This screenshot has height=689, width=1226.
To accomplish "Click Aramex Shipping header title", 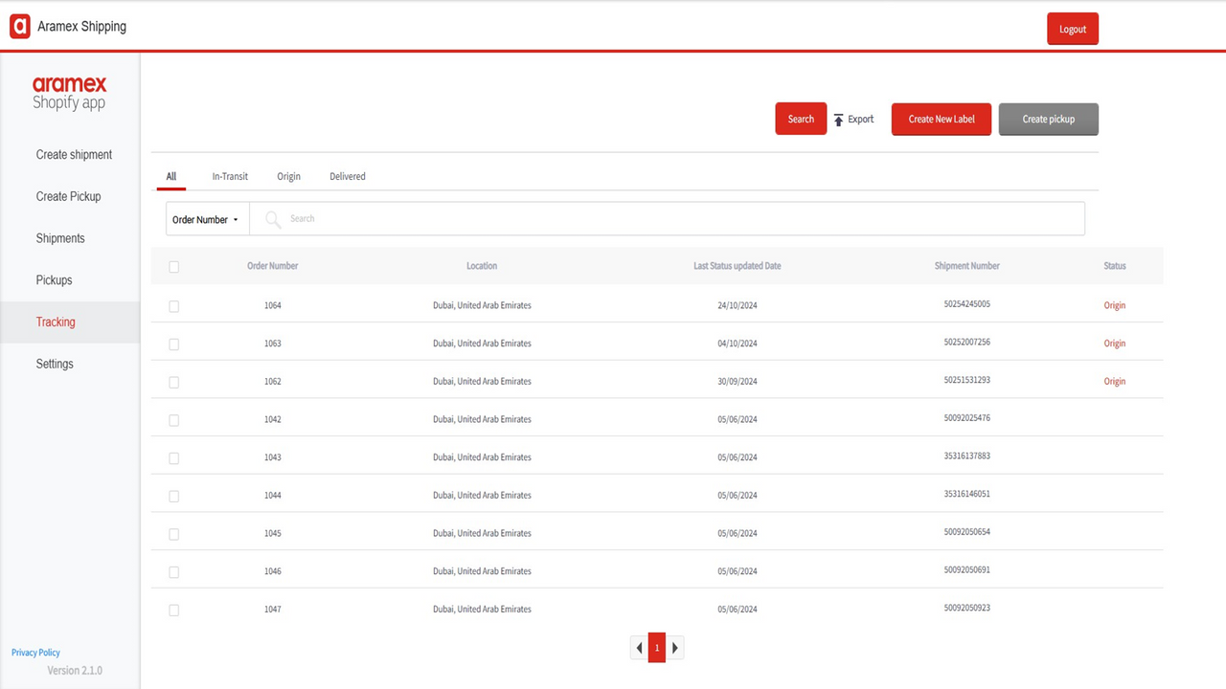I will coord(81,27).
